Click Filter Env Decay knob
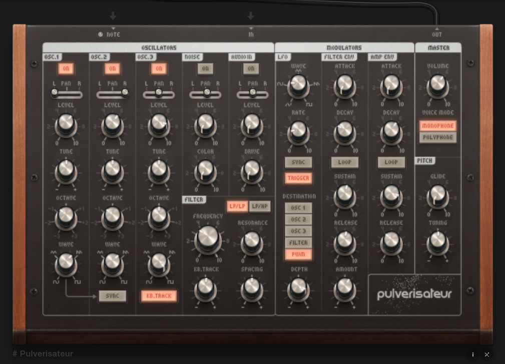This screenshot has height=364, width=505. tap(345, 132)
